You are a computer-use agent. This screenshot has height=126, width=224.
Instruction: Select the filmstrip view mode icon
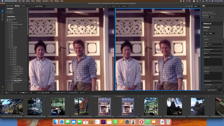point(6,93)
